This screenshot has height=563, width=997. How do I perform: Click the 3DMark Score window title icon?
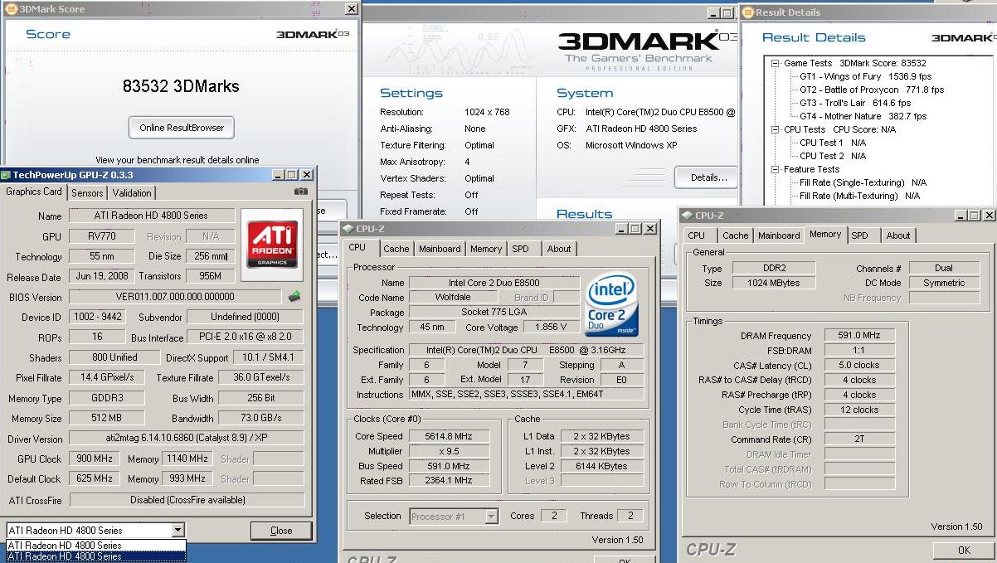point(11,9)
